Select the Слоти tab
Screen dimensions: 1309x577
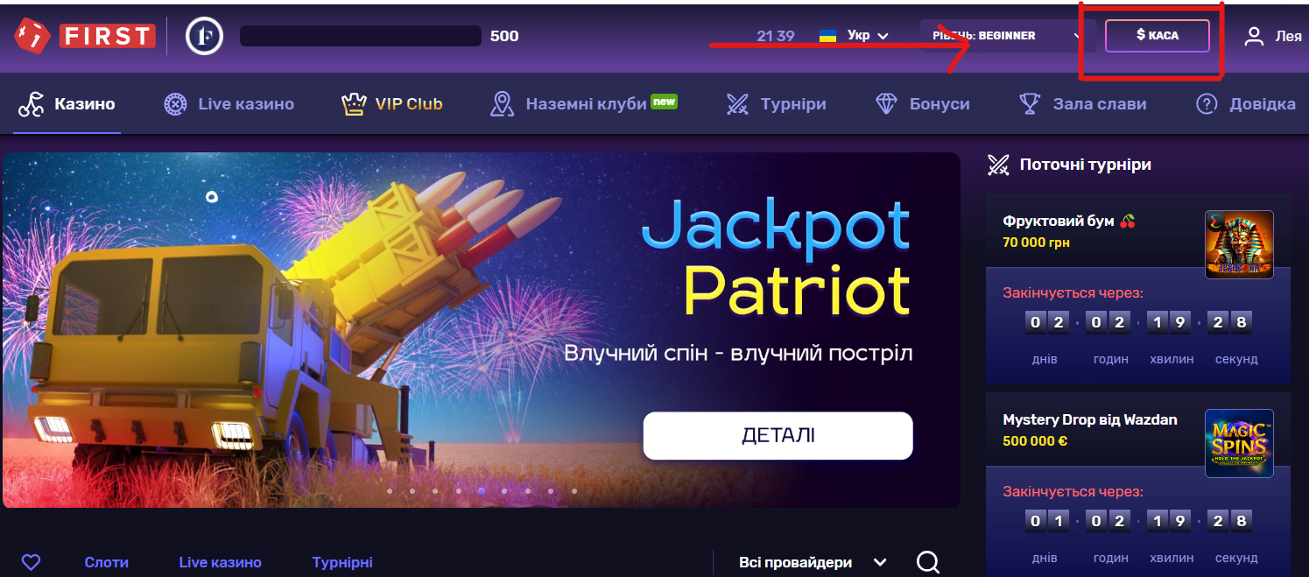[x=106, y=562]
